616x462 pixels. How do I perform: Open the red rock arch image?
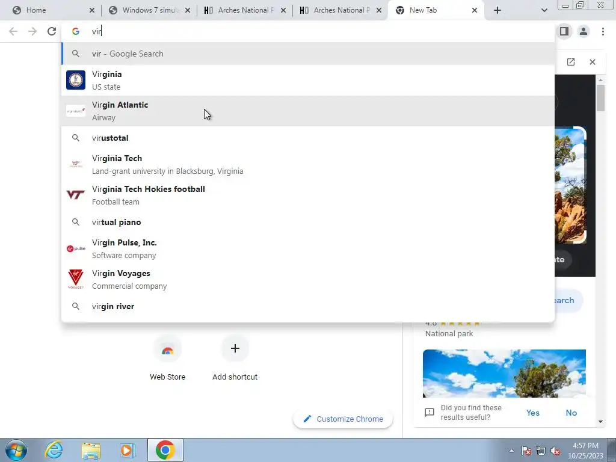(x=570, y=185)
